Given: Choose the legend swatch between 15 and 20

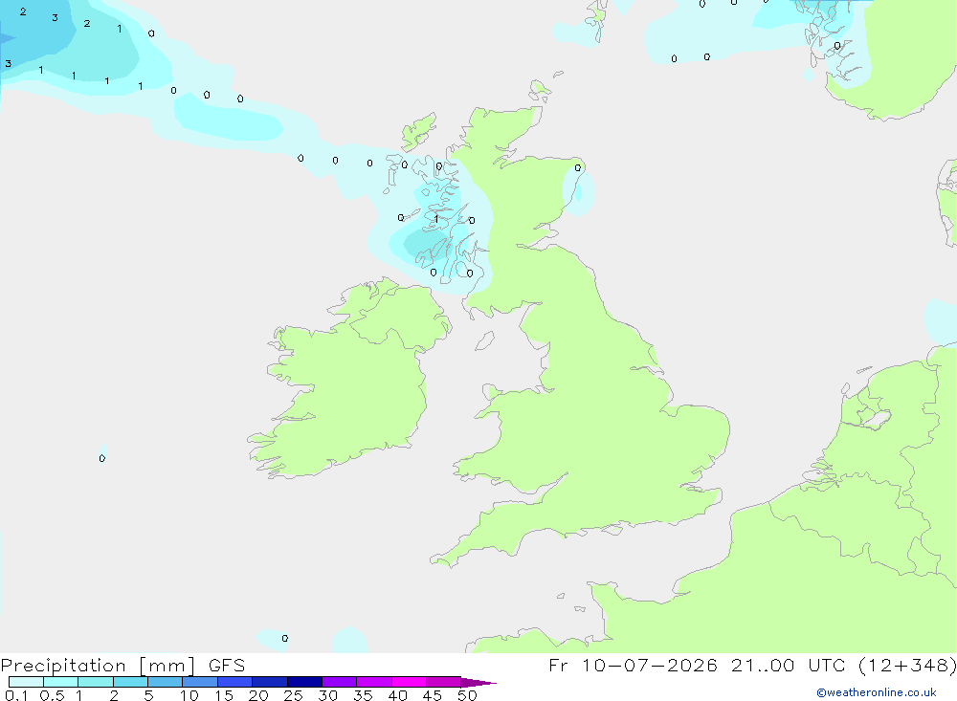Looking at the screenshot, I should 234,682.
